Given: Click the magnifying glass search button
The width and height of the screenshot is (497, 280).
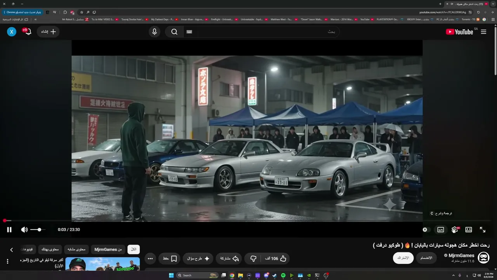Looking at the screenshot, I should pos(174,32).
